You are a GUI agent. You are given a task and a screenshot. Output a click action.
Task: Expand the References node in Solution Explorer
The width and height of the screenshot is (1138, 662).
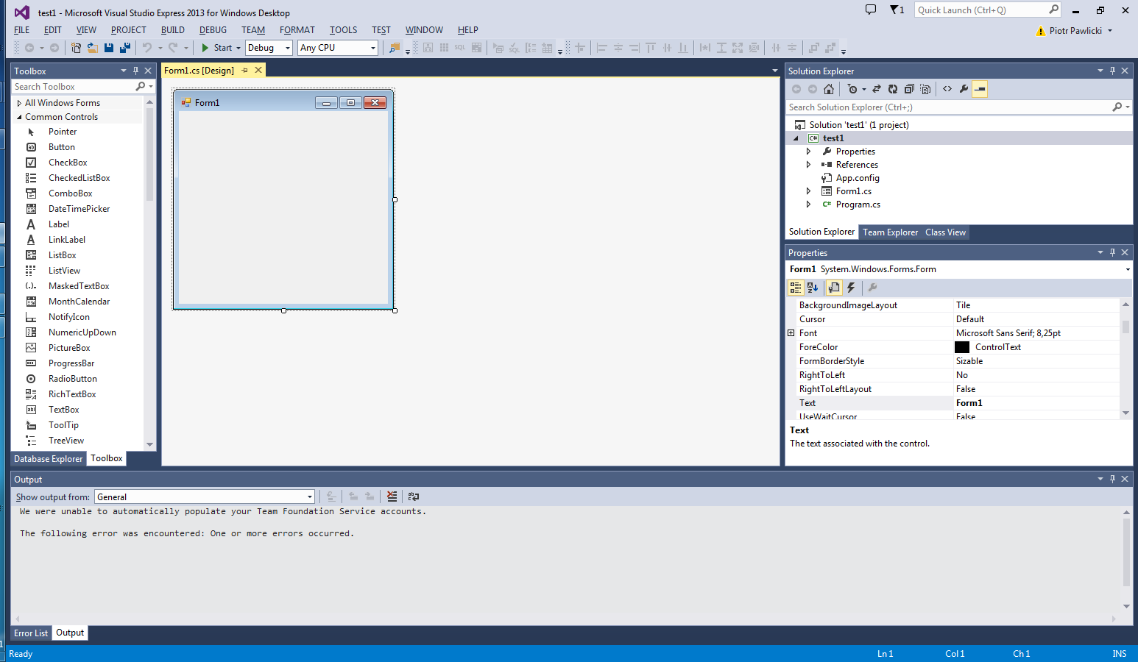808,165
